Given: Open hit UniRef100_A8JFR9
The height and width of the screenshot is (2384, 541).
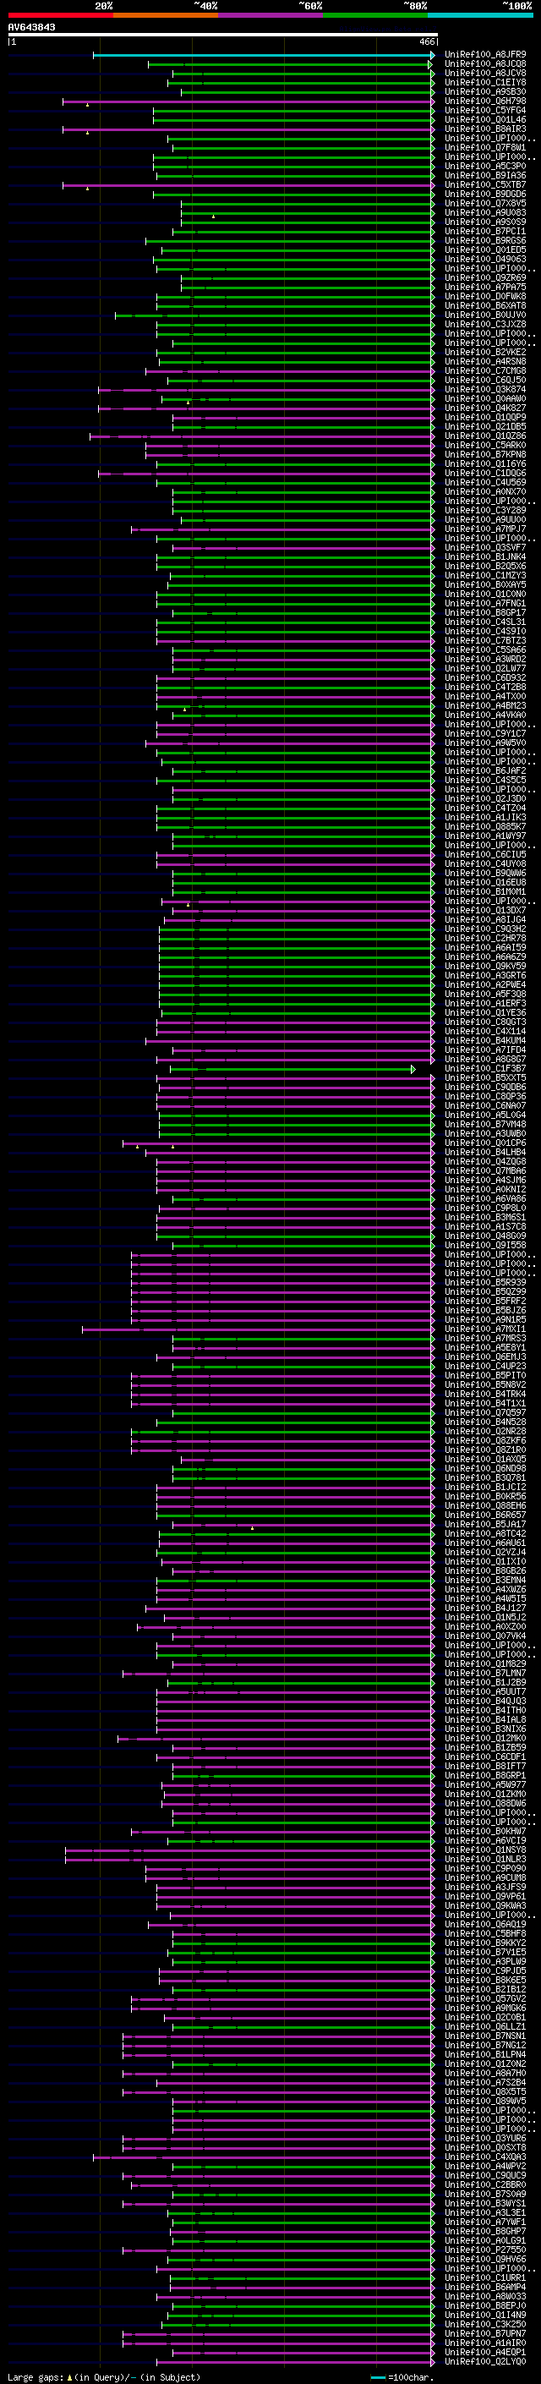Looking at the screenshot, I should click(485, 56).
